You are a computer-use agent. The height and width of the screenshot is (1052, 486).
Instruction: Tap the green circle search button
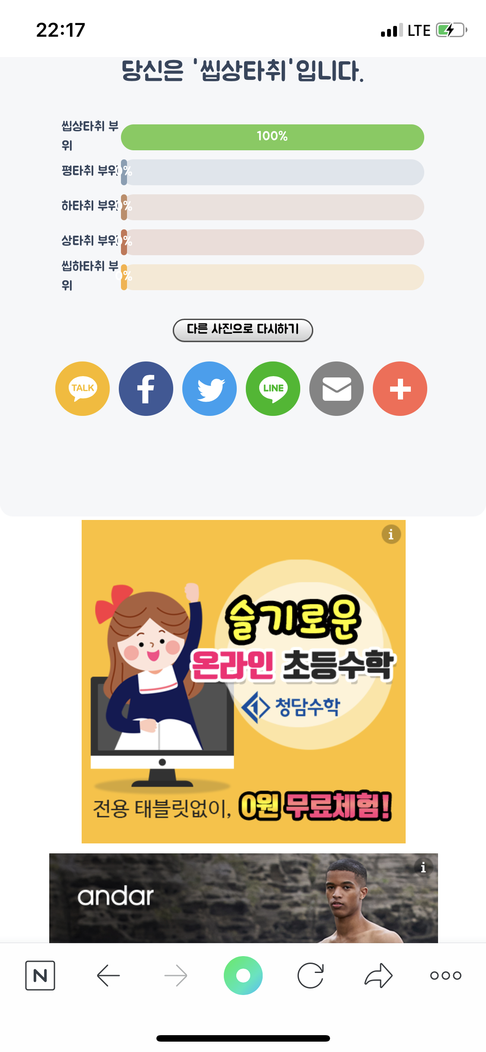point(243,976)
